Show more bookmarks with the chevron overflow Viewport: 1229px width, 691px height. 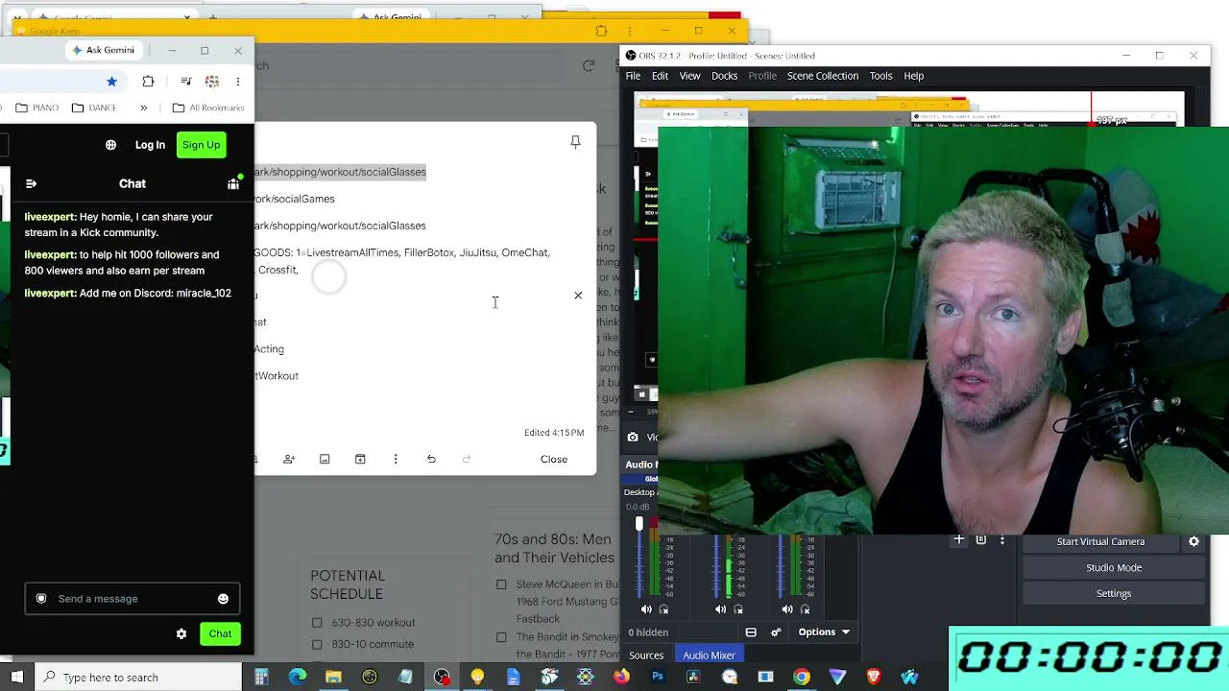[143, 107]
